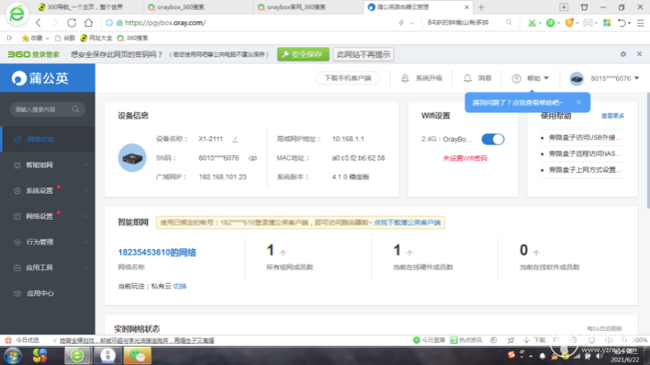Click 下载手机客户端 button
650x365 pixels.
(x=348, y=78)
